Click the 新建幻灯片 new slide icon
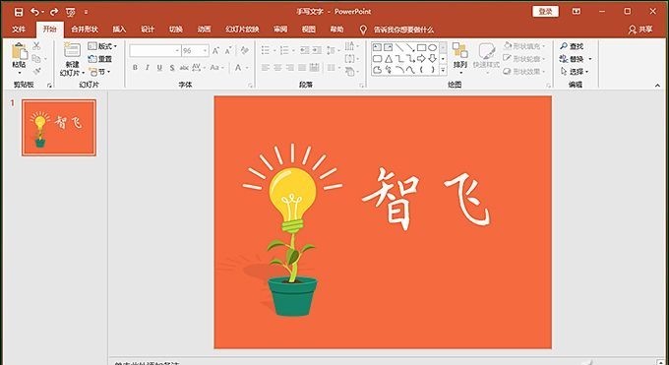 pyautogui.click(x=72, y=50)
